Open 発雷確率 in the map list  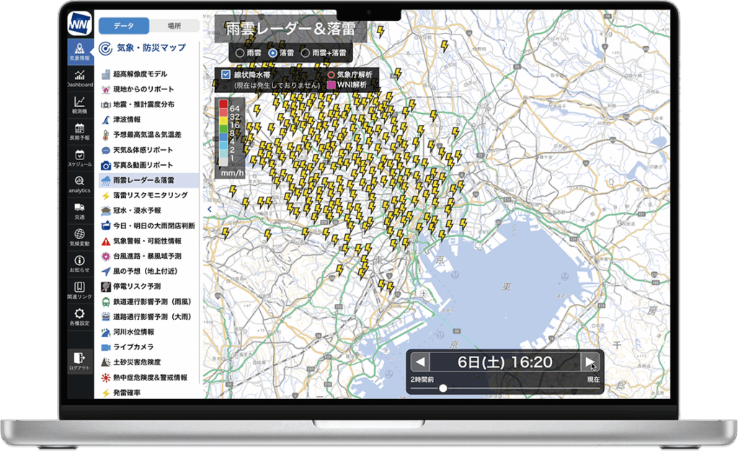pos(126,392)
